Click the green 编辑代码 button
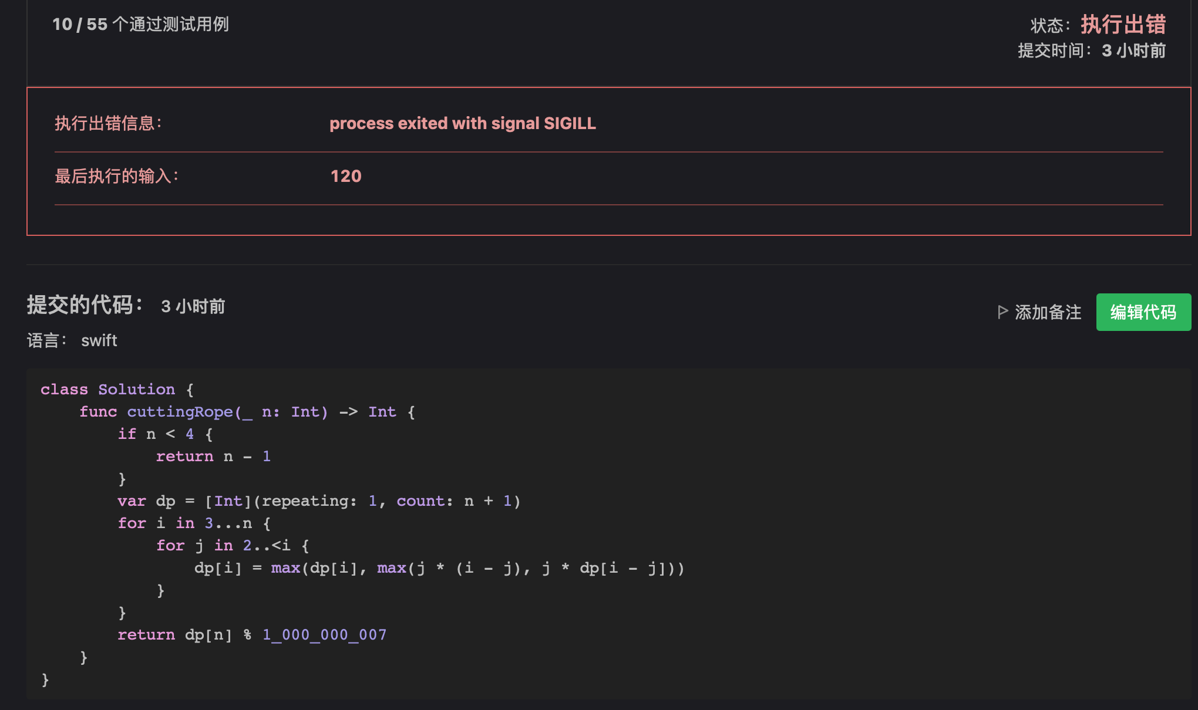This screenshot has height=710, width=1198. coord(1143,312)
